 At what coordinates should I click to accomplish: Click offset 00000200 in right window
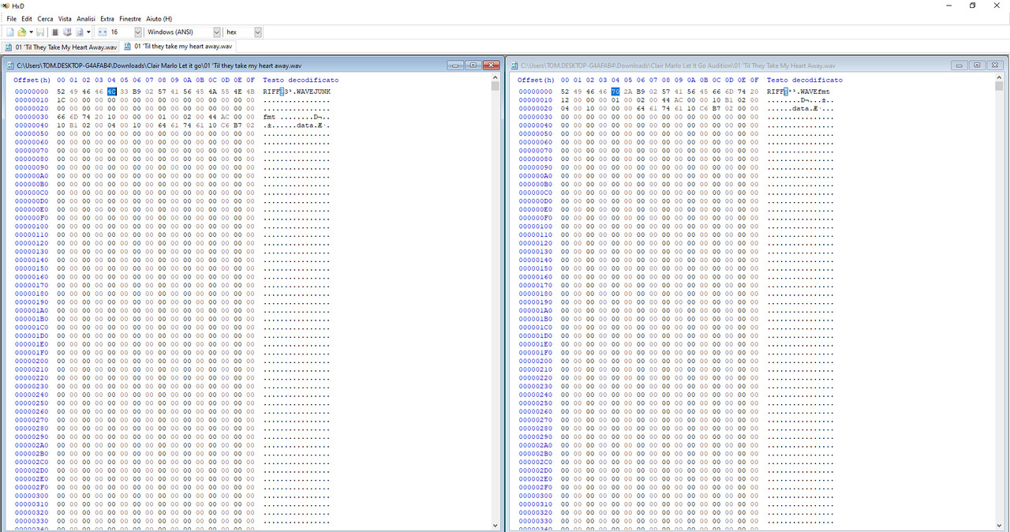(x=536, y=362)
